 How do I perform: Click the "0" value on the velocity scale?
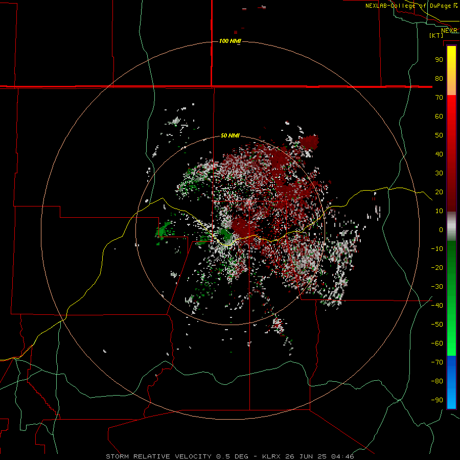(441, 229)
